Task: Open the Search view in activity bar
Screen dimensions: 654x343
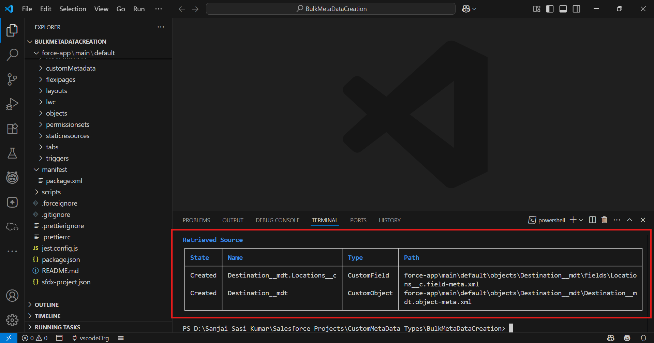Action: [12, 55]
